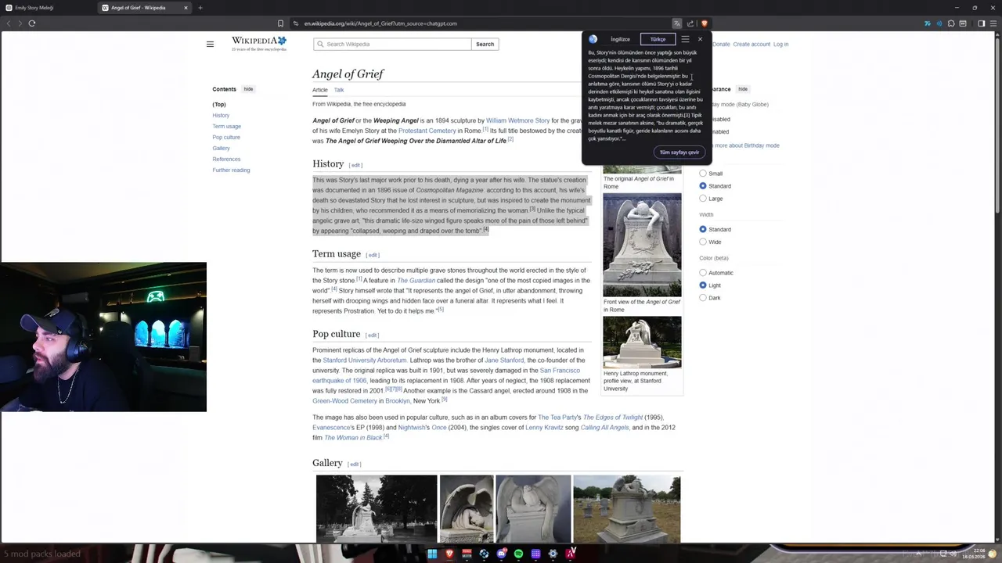1002x563 pixels.
Task: Open Brave from the taskbar
Action: (449, 554)
